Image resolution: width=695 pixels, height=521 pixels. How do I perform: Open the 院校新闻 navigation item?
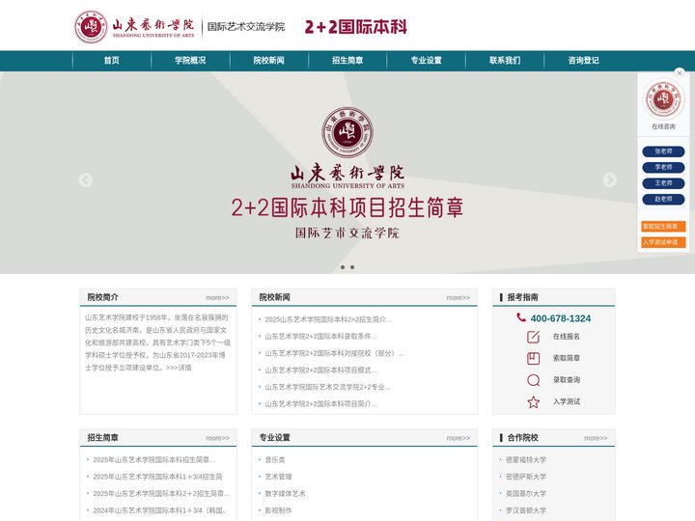pos(269,61)
